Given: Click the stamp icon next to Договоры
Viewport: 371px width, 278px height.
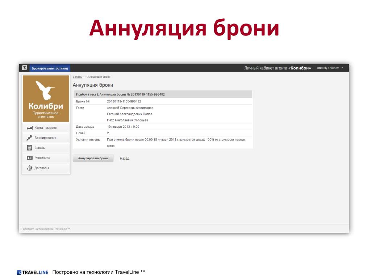Looking at the screenshot, I should 29,168.
